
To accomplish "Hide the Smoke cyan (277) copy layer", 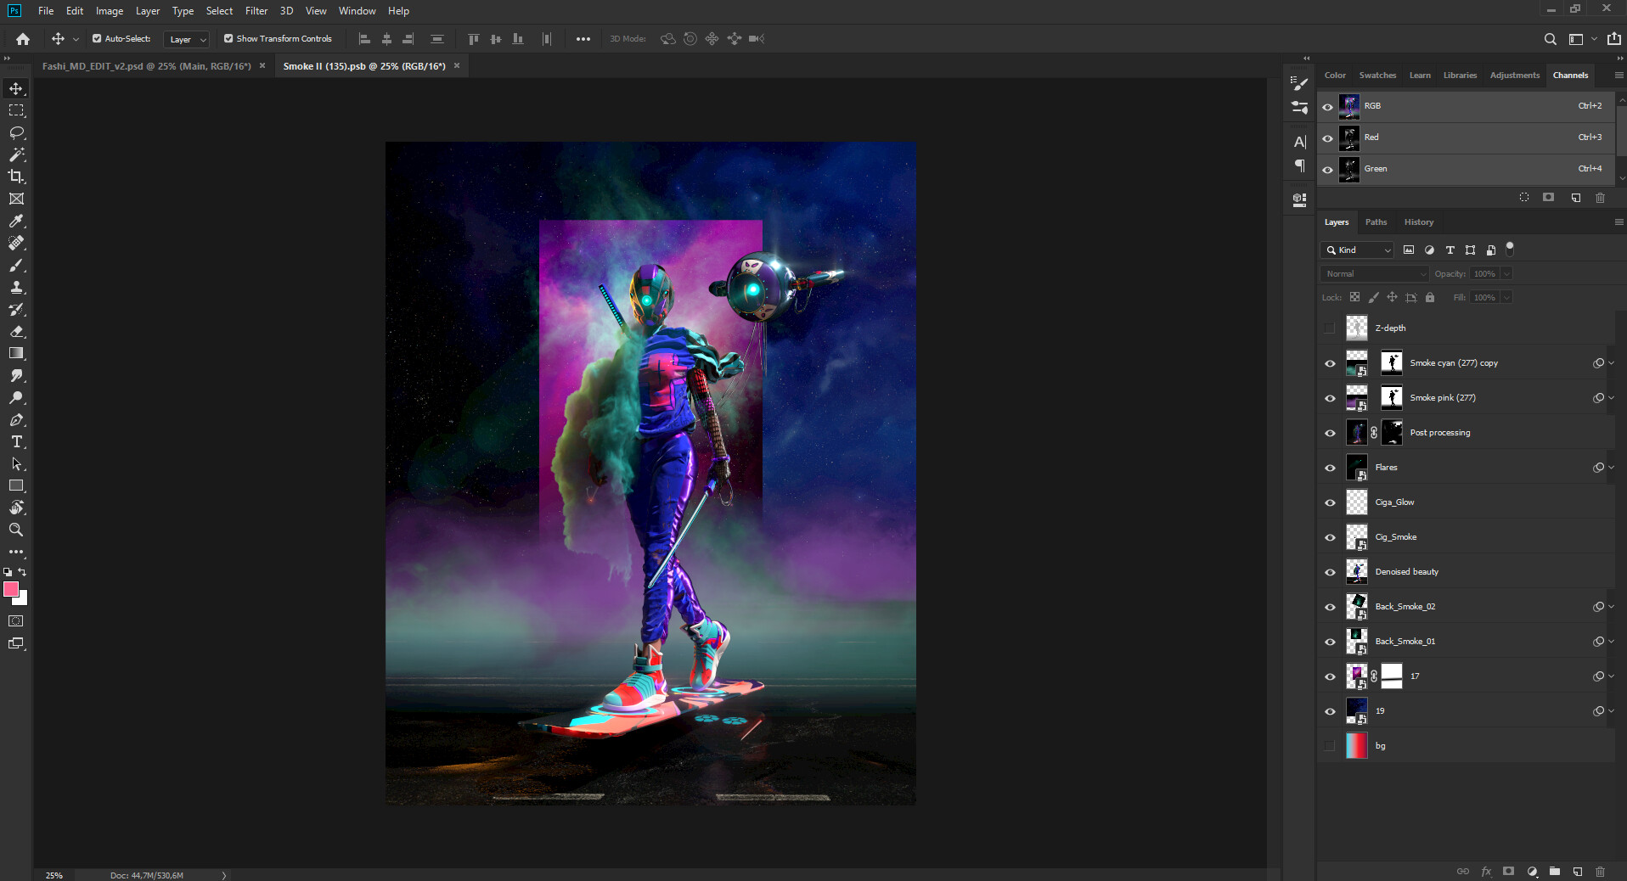I will pos(1330,363).
